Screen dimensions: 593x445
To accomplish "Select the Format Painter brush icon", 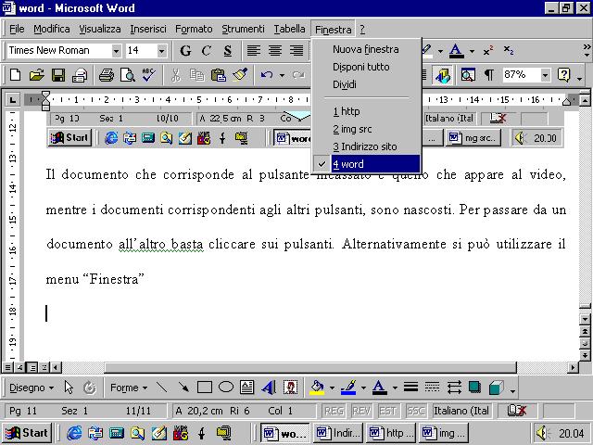I will (x=240, y=74).
